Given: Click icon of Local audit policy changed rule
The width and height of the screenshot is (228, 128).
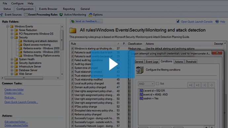Looking at the screenshot, I should tap(72, 83).
